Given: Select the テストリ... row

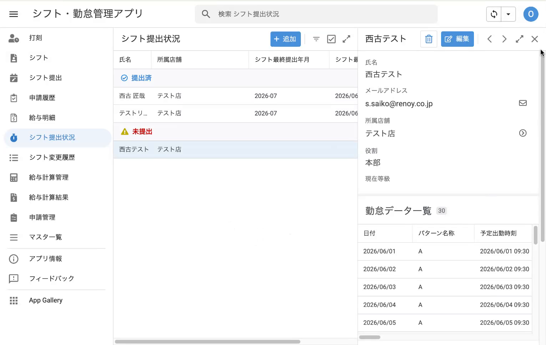Looking at the screenshot, I should click(x=236, y=113).
